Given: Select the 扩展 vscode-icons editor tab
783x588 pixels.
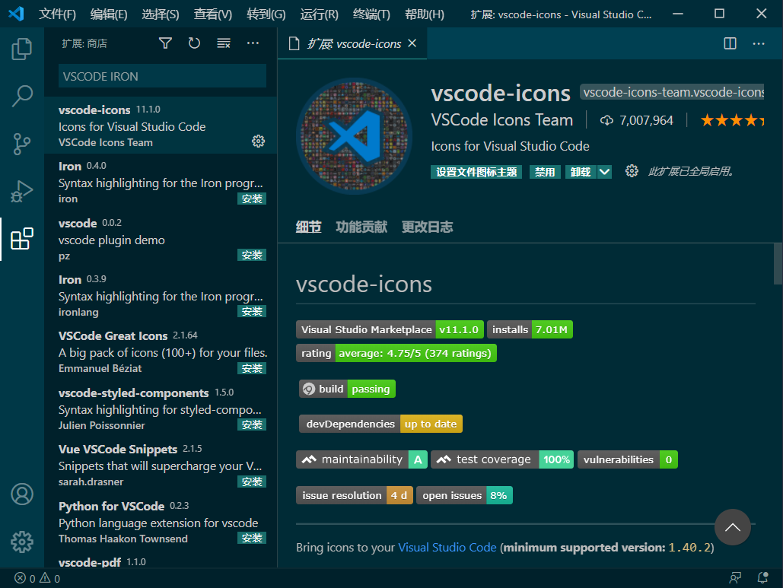Looking at the screenshot, I should (x=352, y=43).
